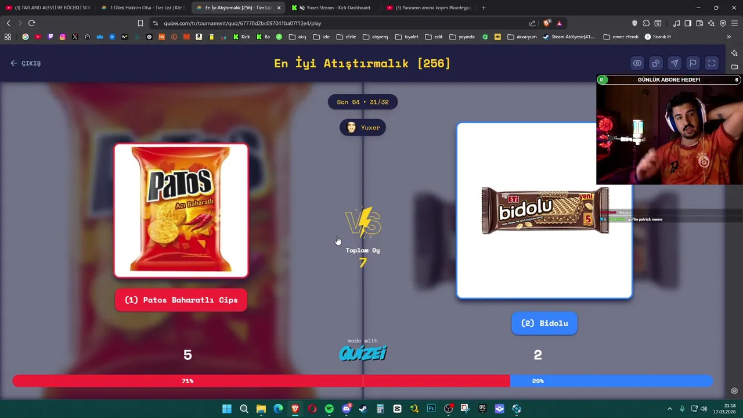This screenshot has height=418, width=743.
Task: Open Leo AI sparkle icon in toolbar
Action: (711, 23)
